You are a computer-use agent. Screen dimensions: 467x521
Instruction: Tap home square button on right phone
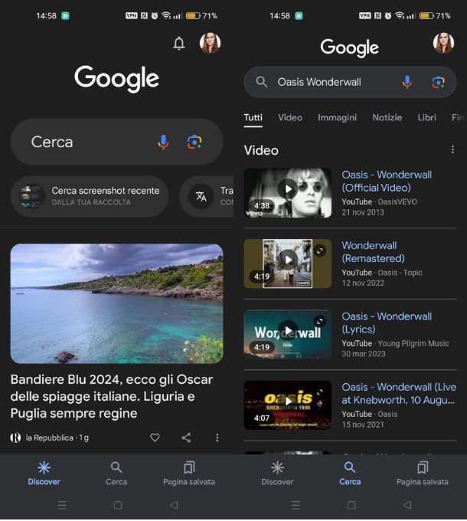351,505
